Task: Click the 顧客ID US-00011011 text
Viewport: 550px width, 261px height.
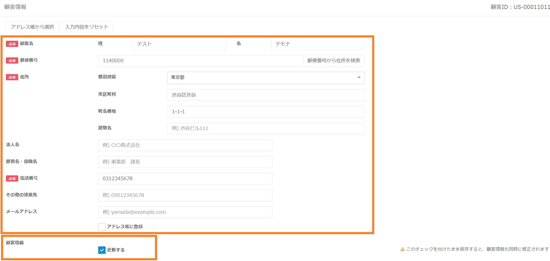Action: 520,7
